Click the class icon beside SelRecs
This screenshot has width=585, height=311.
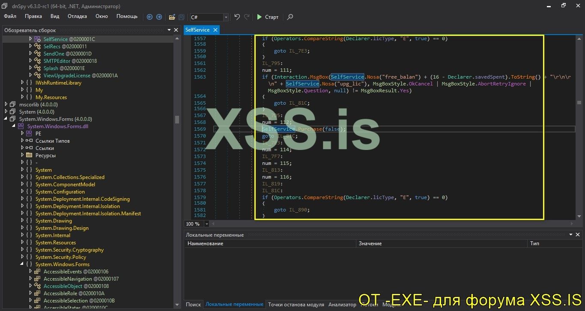click(x=38, y=46)
